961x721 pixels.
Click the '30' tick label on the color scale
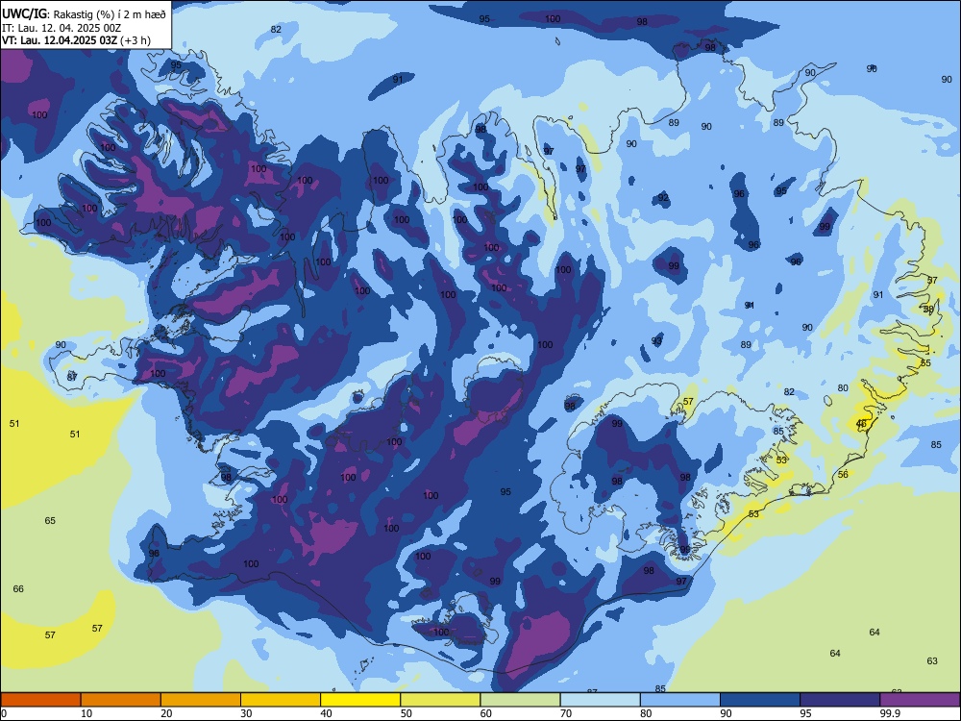coord(246,713)
